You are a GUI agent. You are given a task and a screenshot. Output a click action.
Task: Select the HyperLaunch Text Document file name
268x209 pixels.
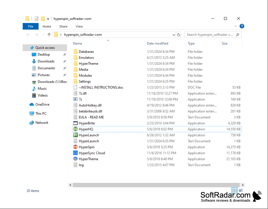coord(89,141)
